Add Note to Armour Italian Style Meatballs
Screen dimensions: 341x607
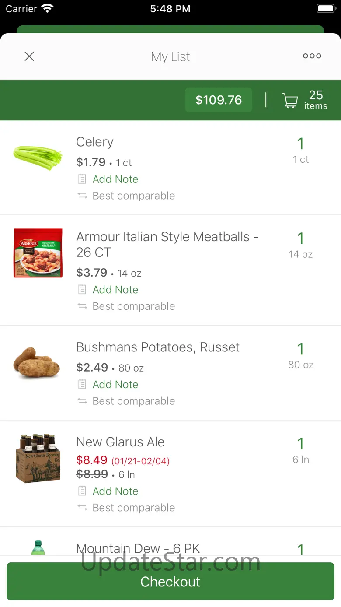115,290
